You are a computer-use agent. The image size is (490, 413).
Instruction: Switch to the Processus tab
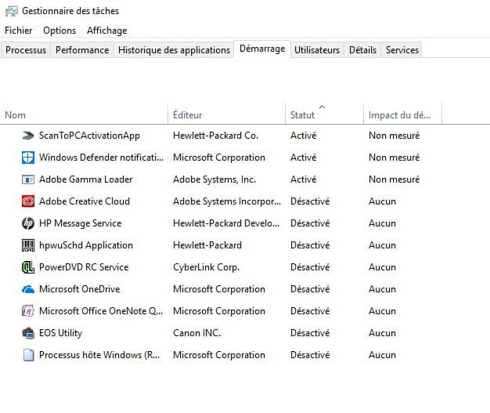click(26, 50)
